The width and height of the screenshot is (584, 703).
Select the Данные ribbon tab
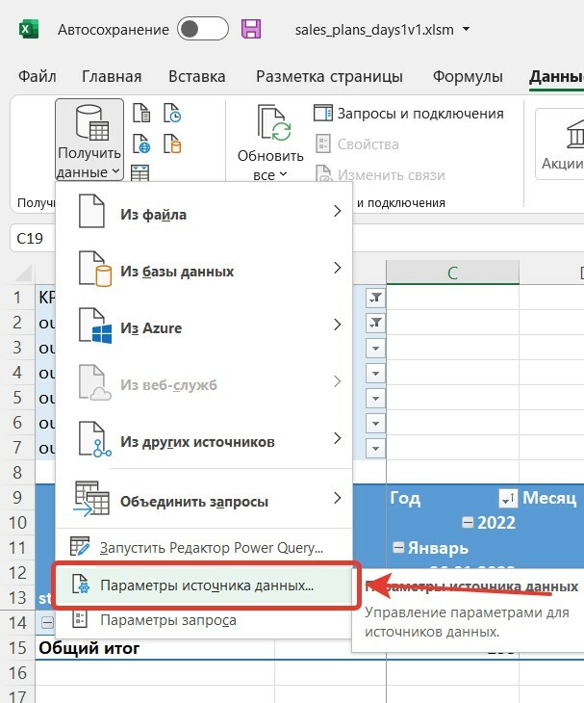(557, 77)
